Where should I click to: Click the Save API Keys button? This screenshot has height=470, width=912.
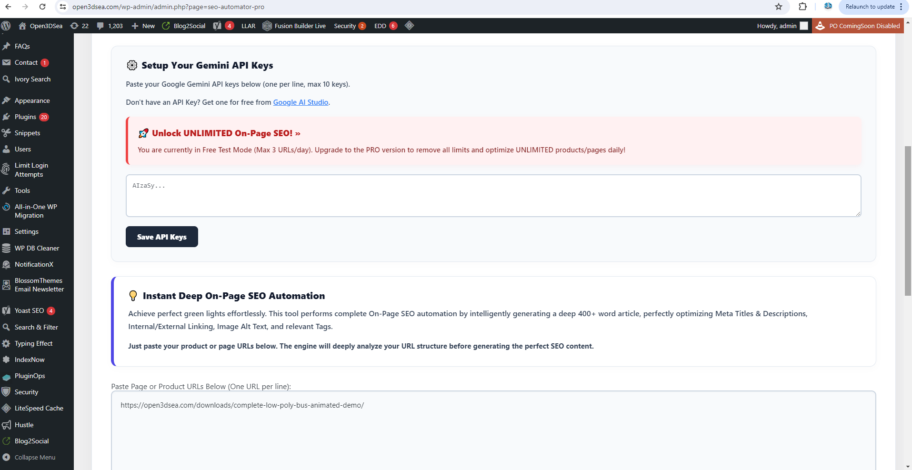(x=162, y=237)
